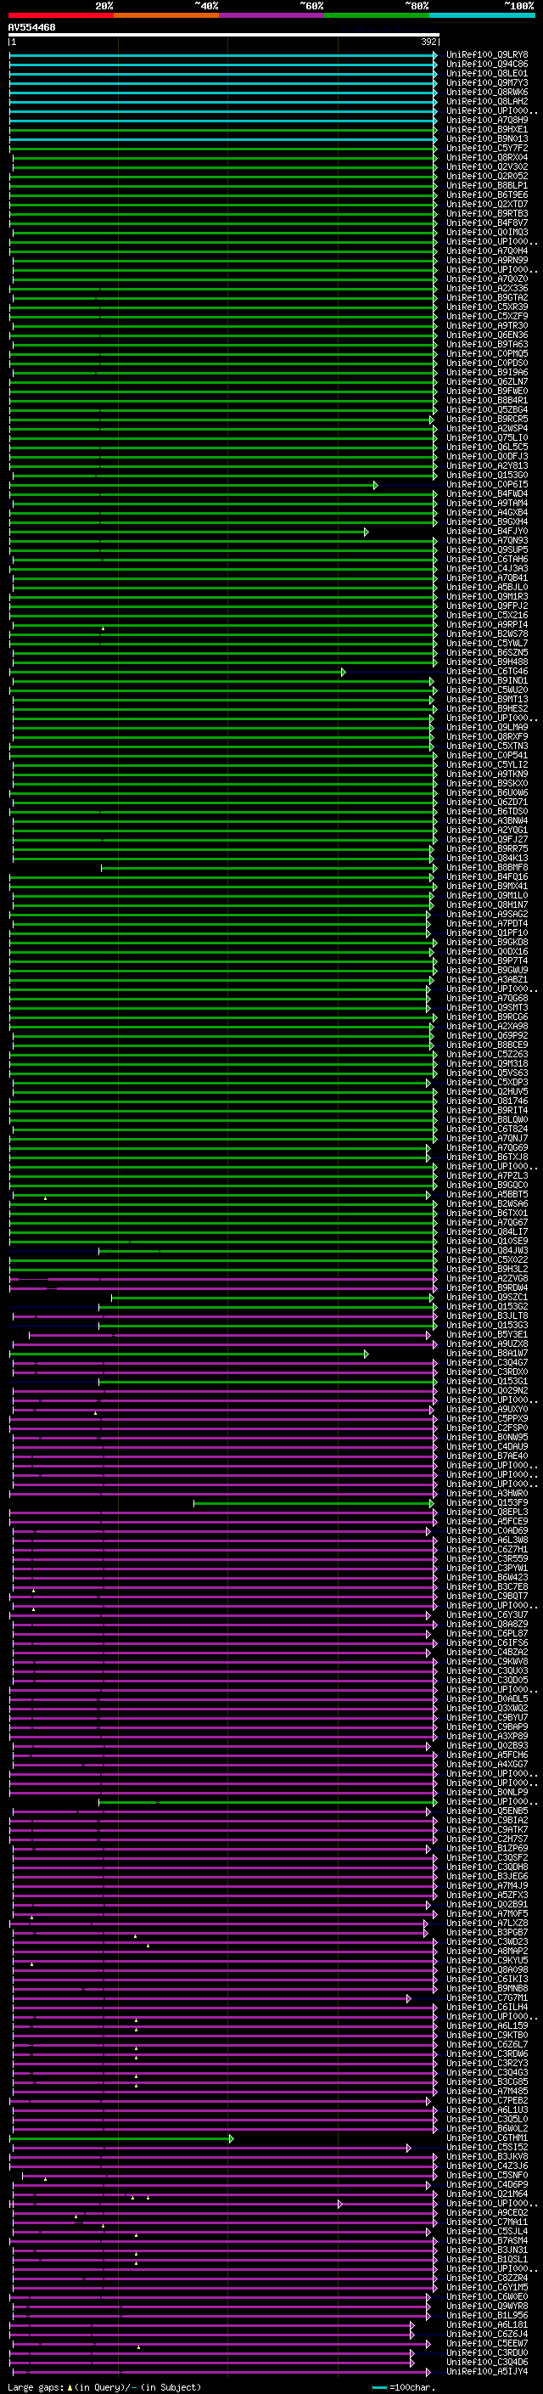Open hit UniRef100_Q94C86
This screenshot has height=2394, width=543.
[487, 65]
